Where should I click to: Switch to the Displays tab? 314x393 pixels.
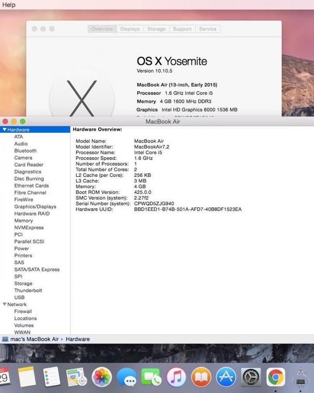coord(130,29)
